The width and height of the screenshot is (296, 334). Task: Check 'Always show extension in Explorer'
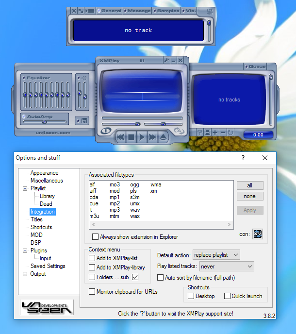95,236
